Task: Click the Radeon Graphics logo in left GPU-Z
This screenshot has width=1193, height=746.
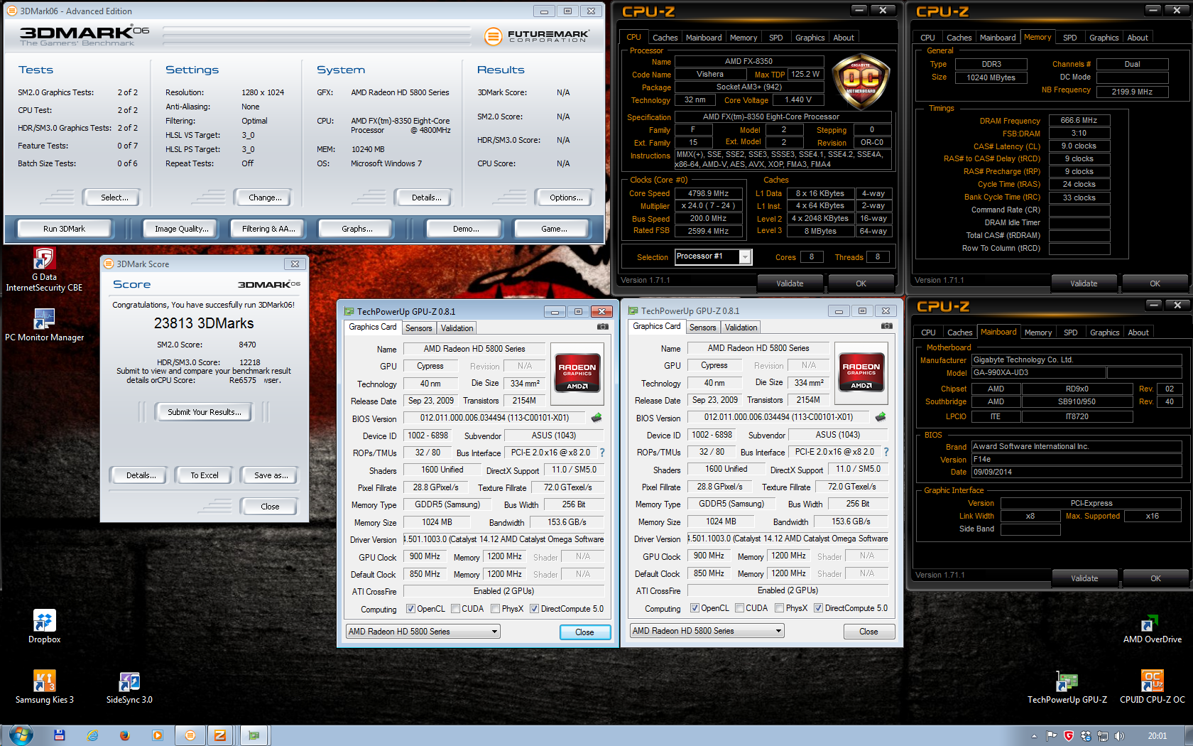Action: (x=577, y=372)
